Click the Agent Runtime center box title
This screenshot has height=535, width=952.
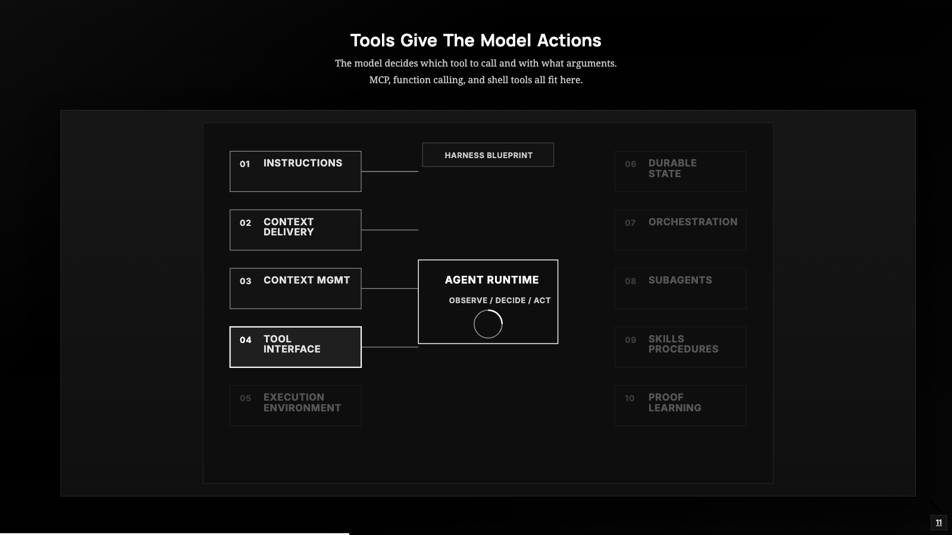(491, 280)
